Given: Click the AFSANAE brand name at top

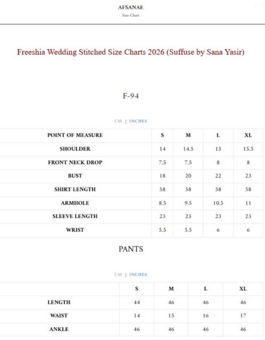Looking at the screenshot, I should click(130, 7).
